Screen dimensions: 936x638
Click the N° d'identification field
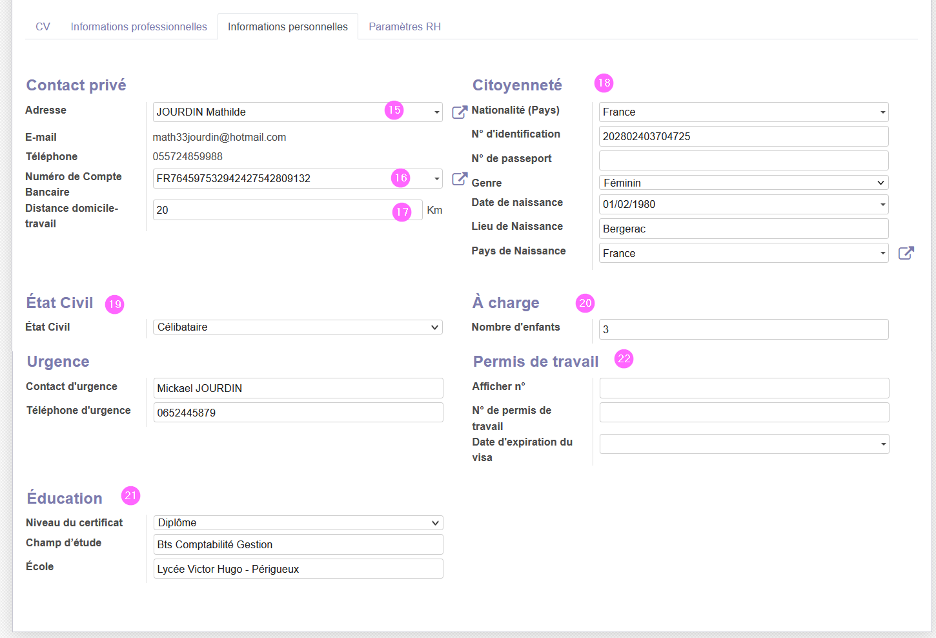744,136
